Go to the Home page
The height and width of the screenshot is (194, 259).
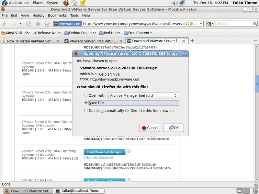click(x=47, y=24)
